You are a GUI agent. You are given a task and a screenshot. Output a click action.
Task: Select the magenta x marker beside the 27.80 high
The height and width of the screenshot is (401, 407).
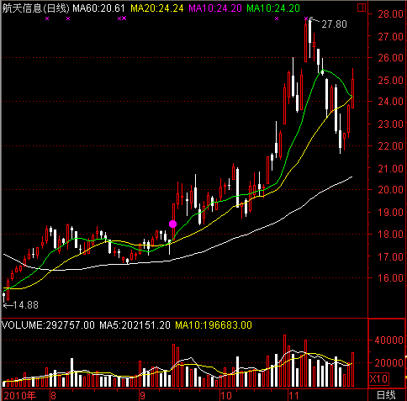(306, 18)
